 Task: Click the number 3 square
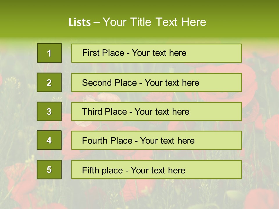(49, 111)
